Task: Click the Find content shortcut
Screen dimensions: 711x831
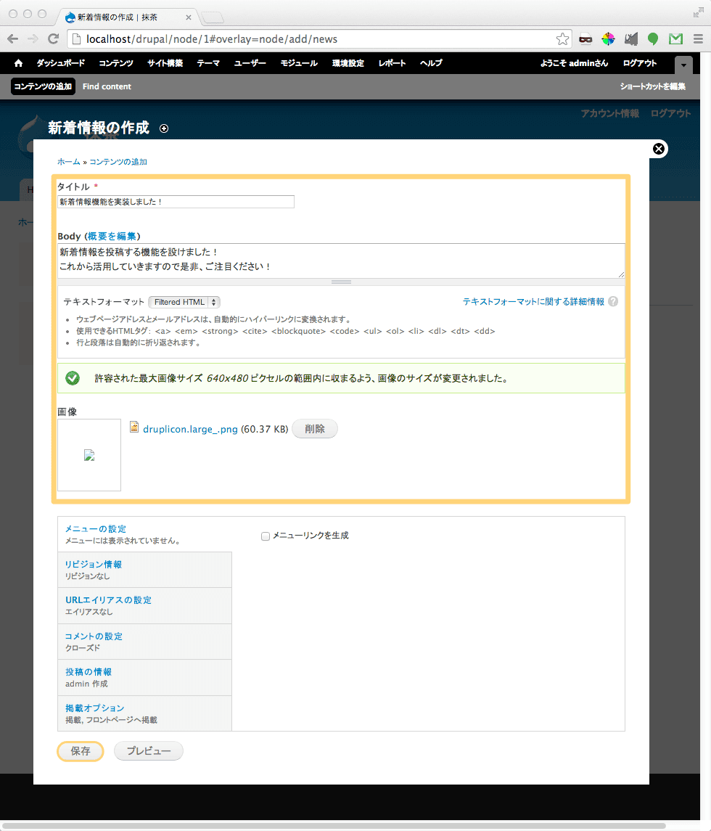Action: [x=107, y=86]
